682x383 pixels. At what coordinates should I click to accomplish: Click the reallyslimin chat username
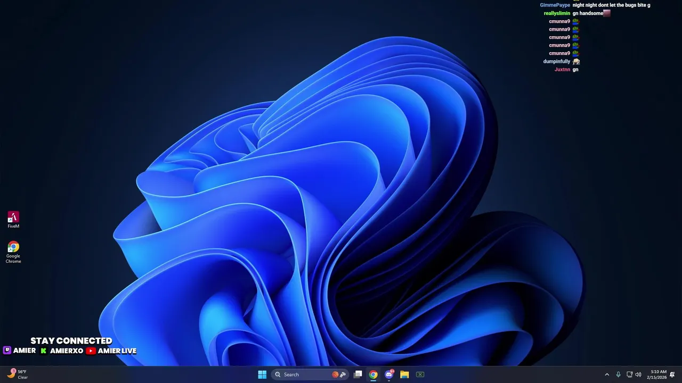(557, 13)
